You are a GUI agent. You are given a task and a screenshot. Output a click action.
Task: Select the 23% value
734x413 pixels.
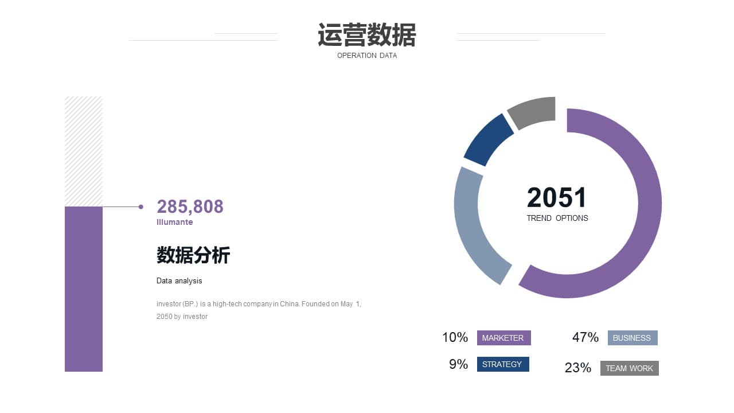tap(578, 368)
